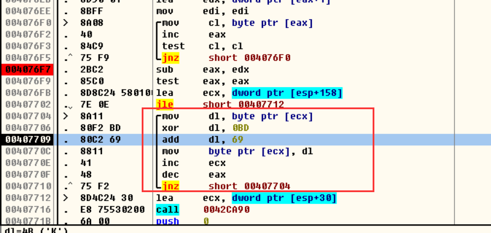Select hex bytes '85C0'
This screenshot has height=233, width=491.
pyautogui.click(x=92, y=81)
